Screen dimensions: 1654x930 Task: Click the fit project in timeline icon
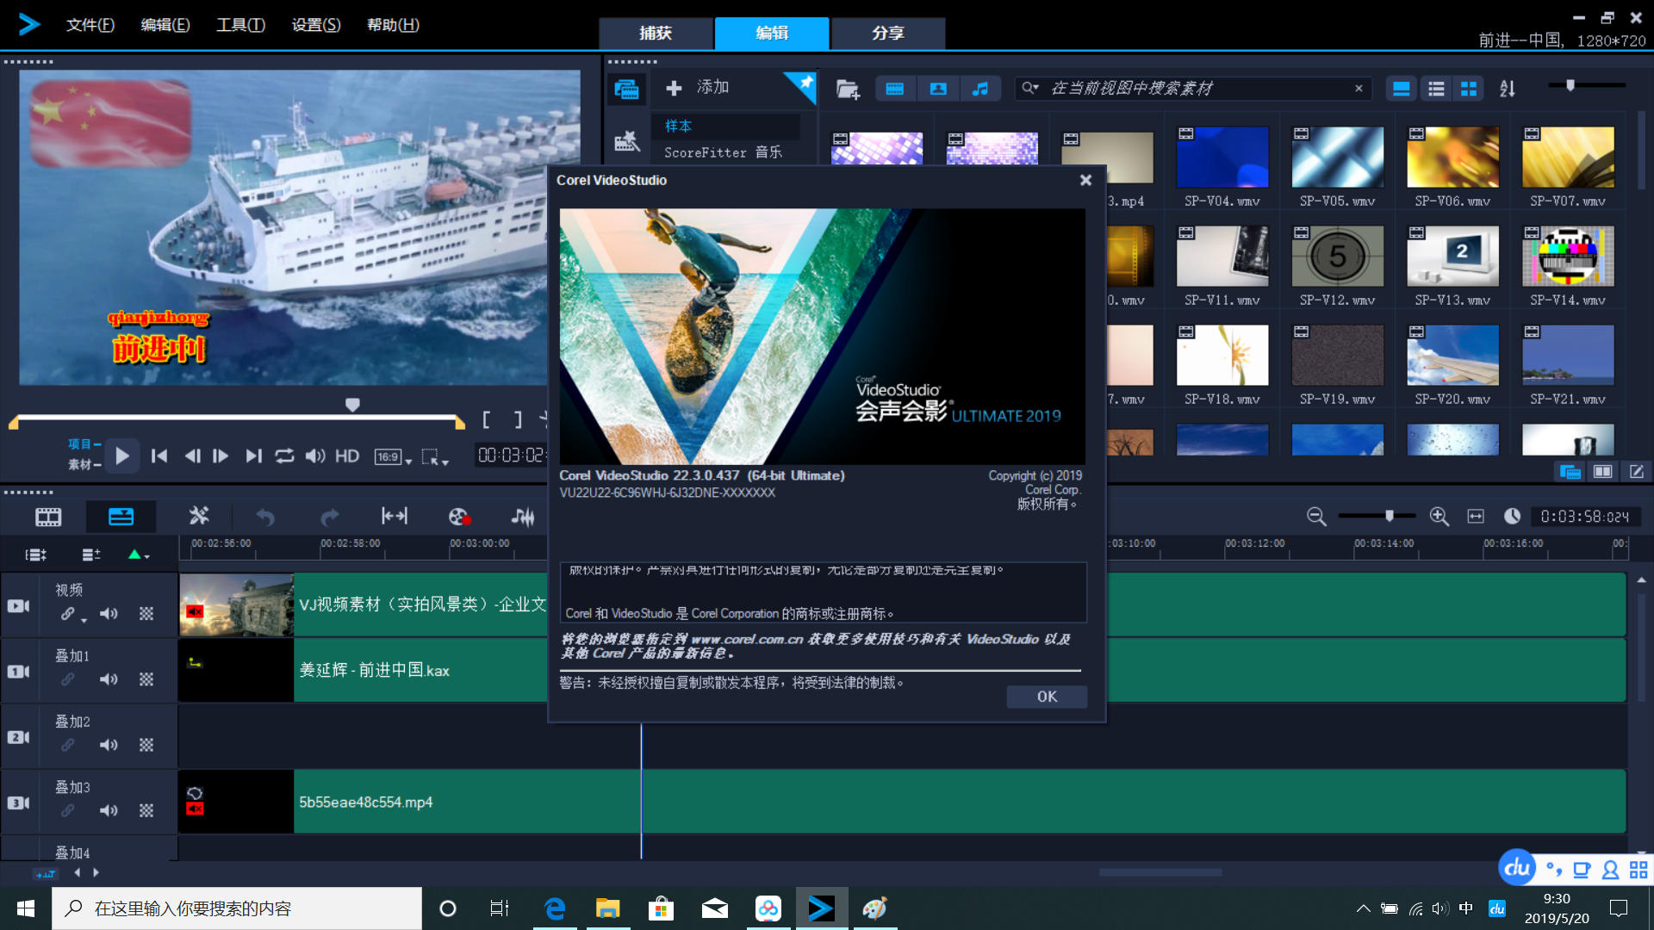click(x=395, y=516)
